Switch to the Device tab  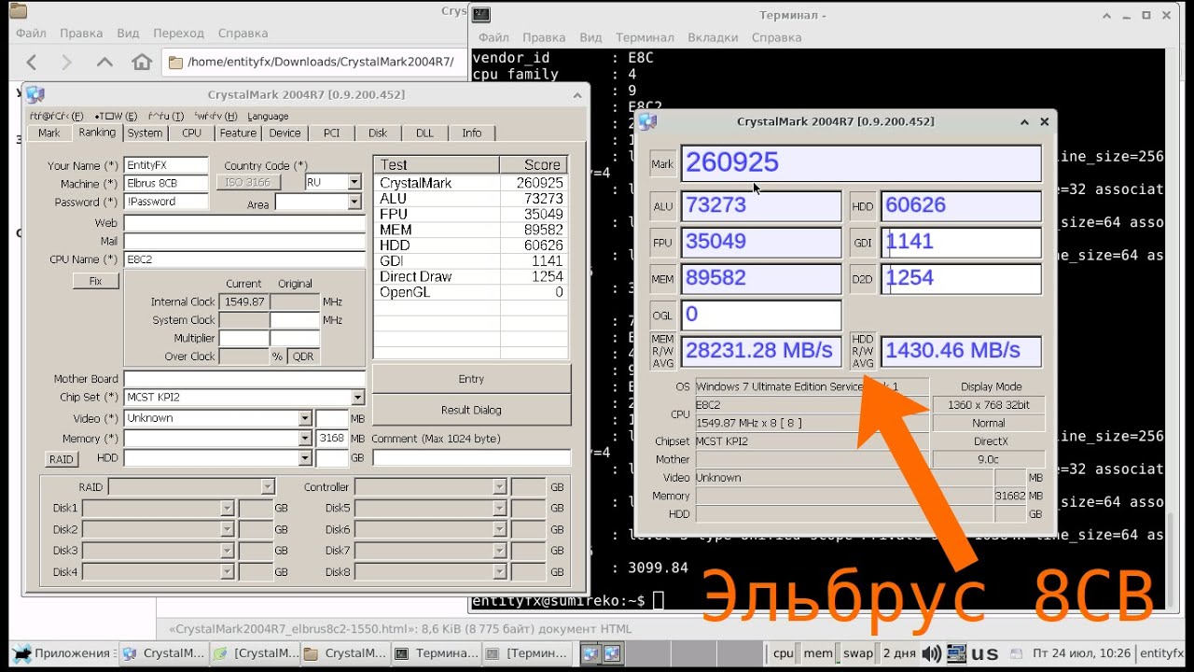tap(285, 133)
